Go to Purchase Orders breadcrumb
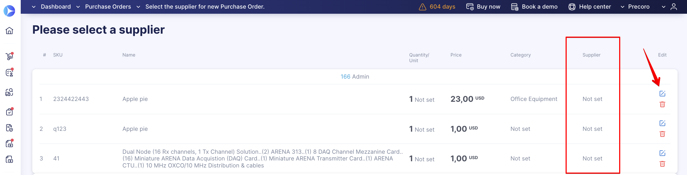The height and width of the screenshot is (175, 687). click(x=108, y=7)
